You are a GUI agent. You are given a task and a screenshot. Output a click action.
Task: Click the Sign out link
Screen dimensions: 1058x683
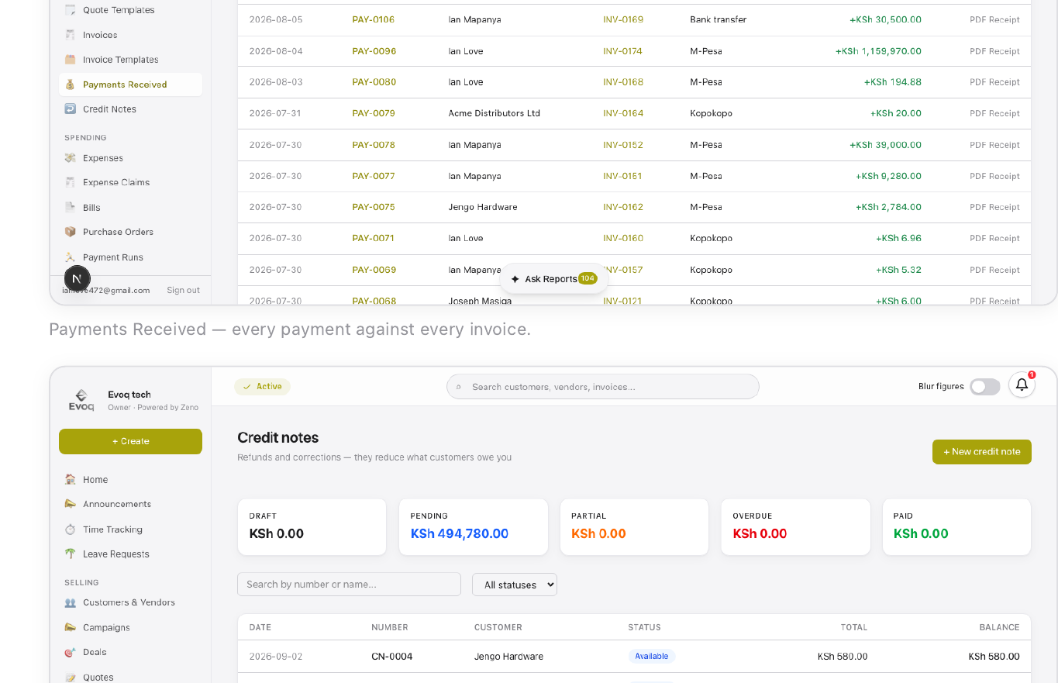point(183,290)
